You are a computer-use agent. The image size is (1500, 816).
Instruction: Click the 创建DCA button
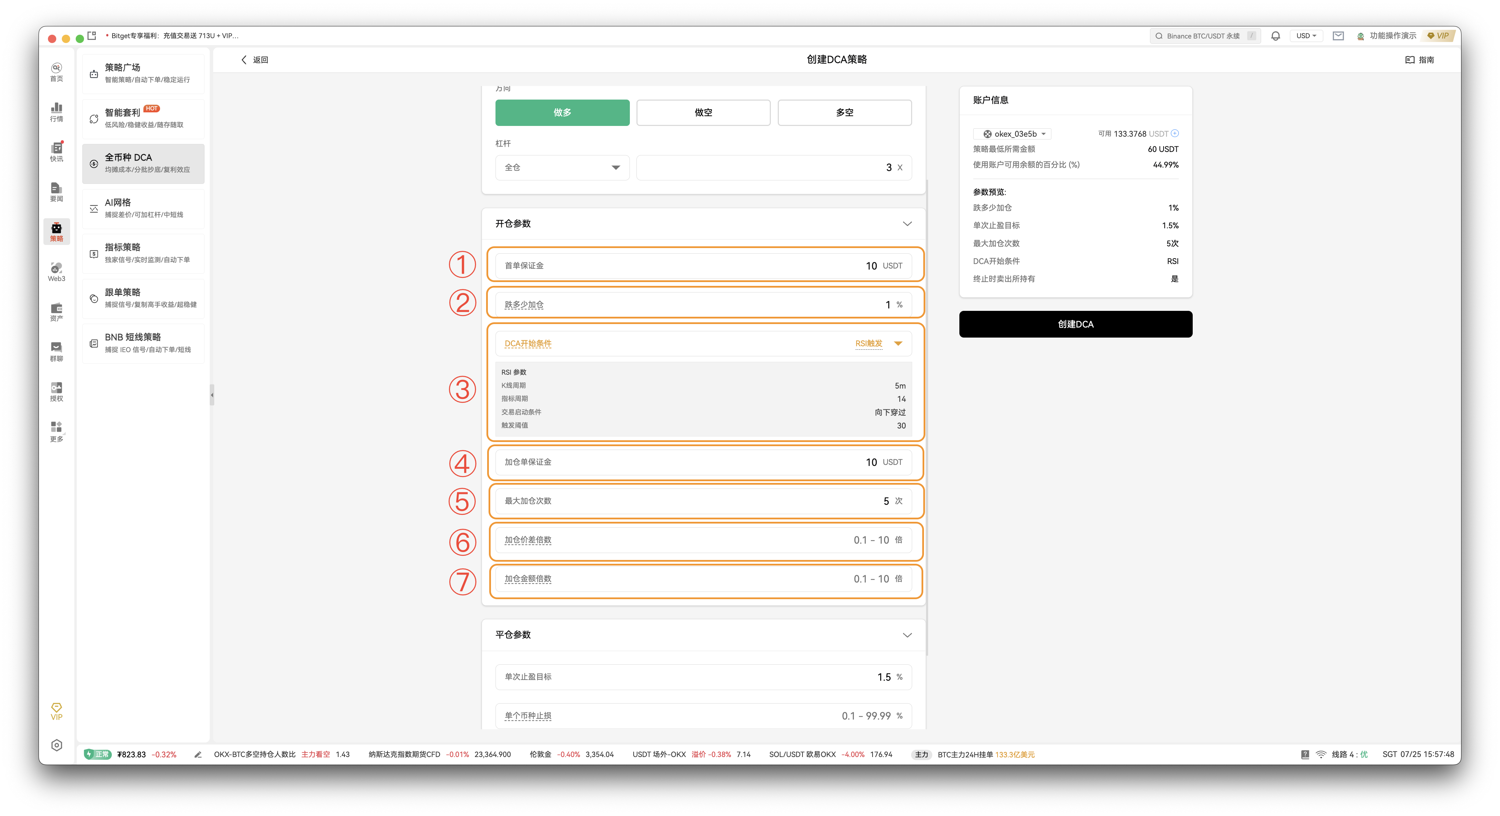(1075, 324)
